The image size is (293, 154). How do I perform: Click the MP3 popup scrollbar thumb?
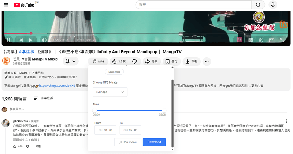(173, 113)
